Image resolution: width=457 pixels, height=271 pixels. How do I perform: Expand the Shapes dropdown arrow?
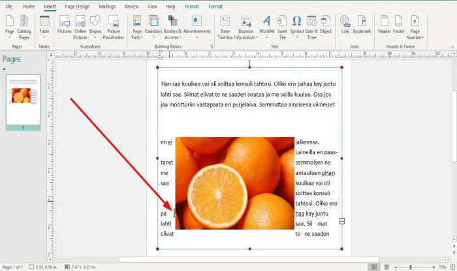pos(95,37)
